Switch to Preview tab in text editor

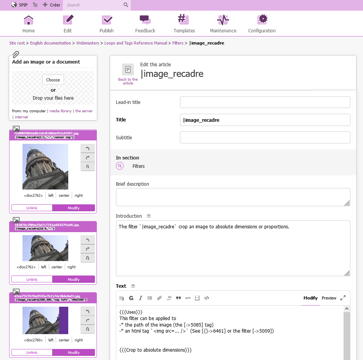[329, 298]
